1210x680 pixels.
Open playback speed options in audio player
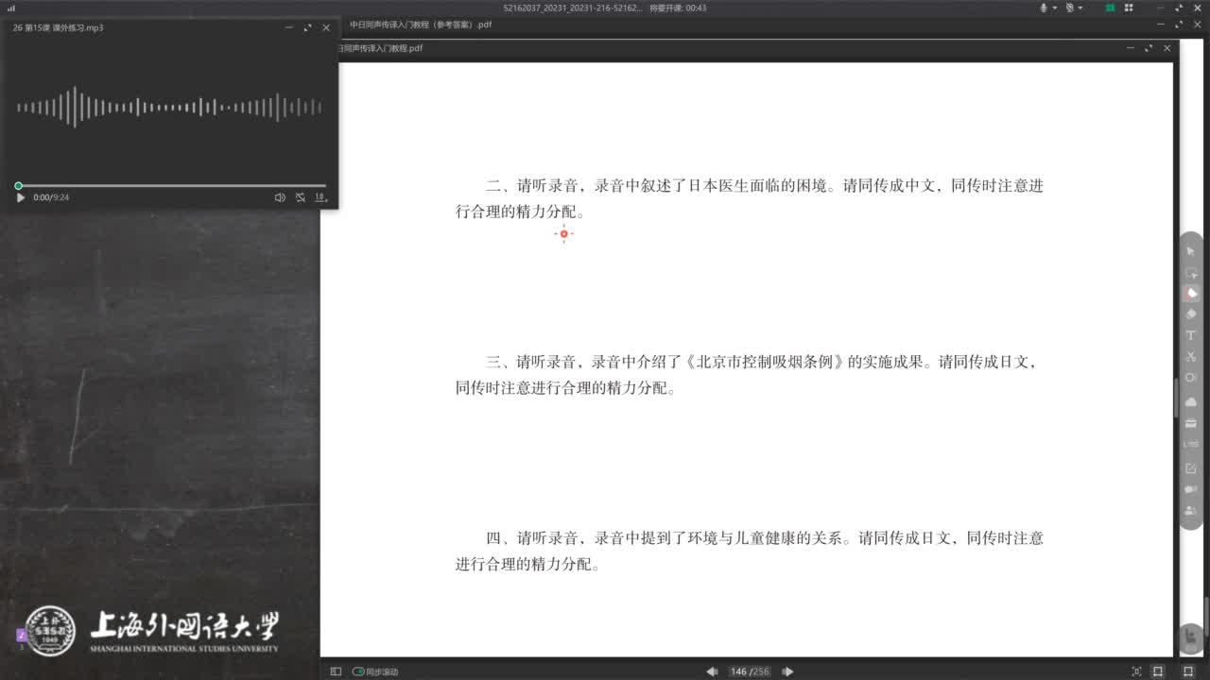coord(320,197)
